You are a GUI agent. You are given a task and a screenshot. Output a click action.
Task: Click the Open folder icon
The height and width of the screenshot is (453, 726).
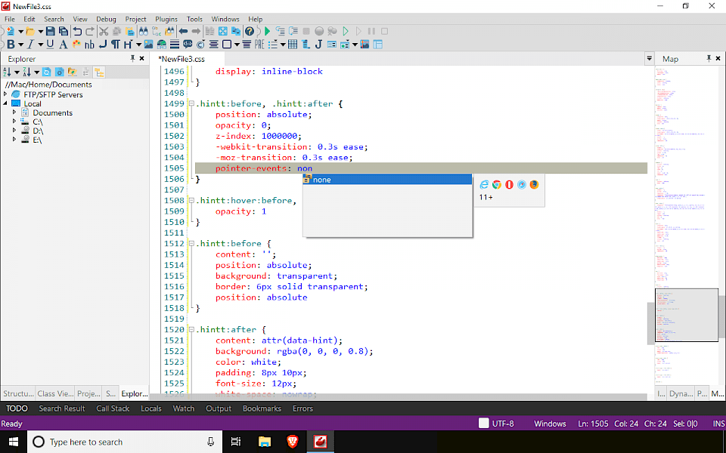30,32
